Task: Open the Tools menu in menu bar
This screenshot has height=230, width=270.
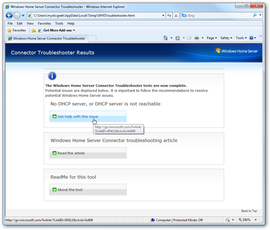Action: click(59, 24)
